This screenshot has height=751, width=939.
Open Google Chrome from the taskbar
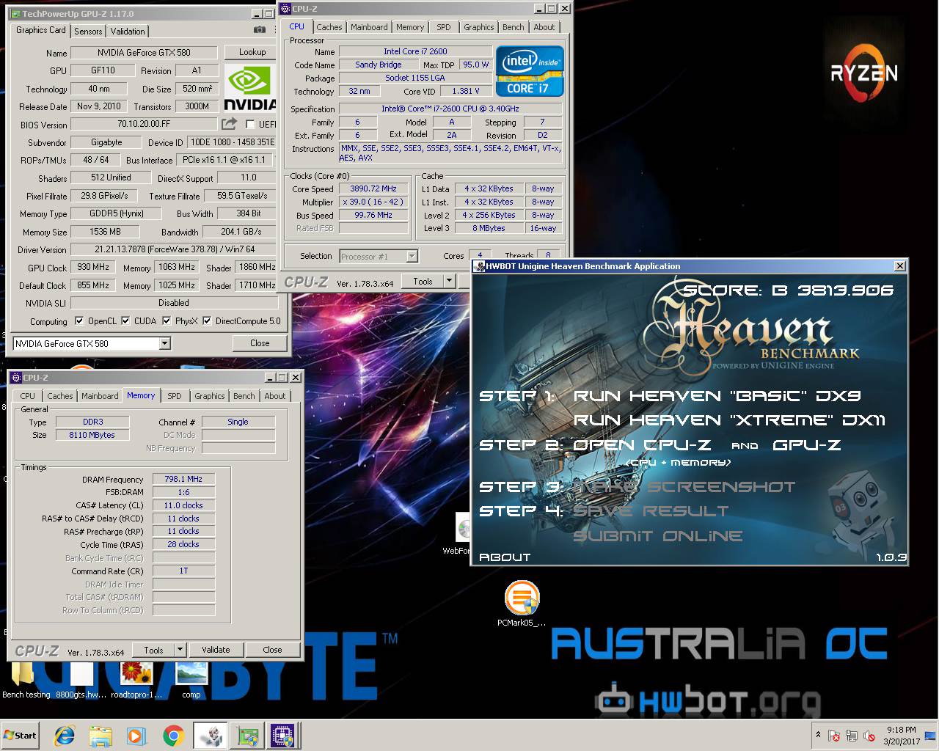173,736
